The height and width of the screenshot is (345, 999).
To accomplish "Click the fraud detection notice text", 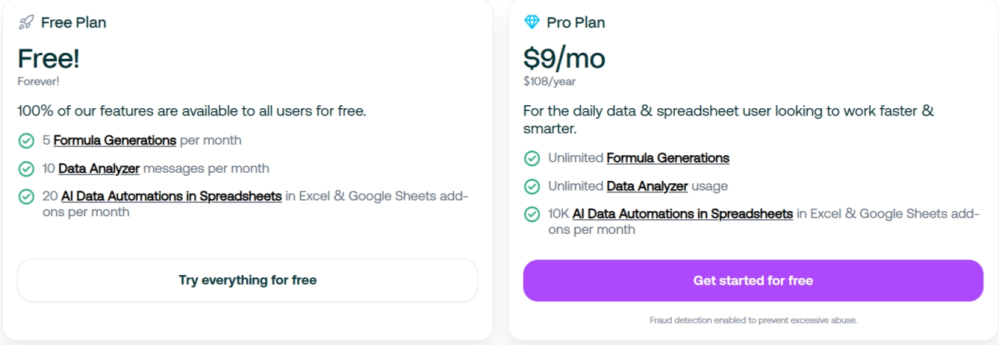I will pos(753,320).
